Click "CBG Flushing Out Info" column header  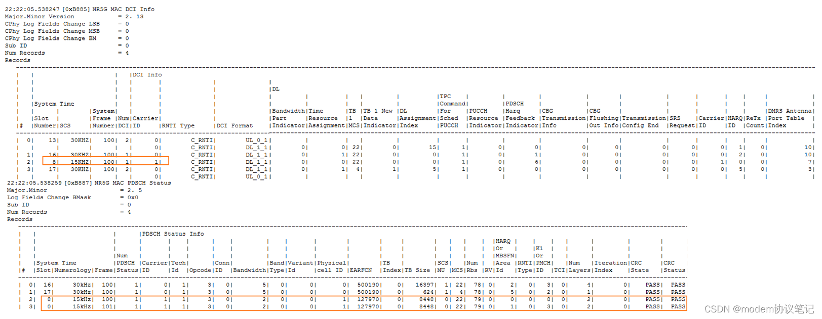click(x=604, y=118)
